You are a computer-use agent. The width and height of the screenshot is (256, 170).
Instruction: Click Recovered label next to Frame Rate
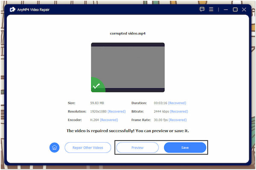tap(177, 120)
